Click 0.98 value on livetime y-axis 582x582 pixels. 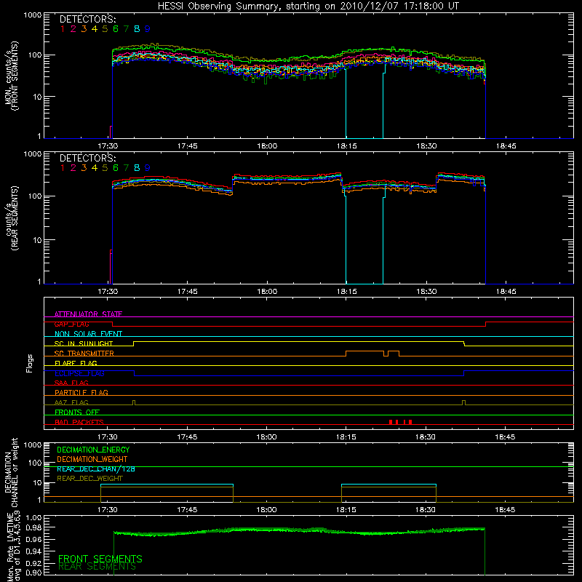(33, 527)
